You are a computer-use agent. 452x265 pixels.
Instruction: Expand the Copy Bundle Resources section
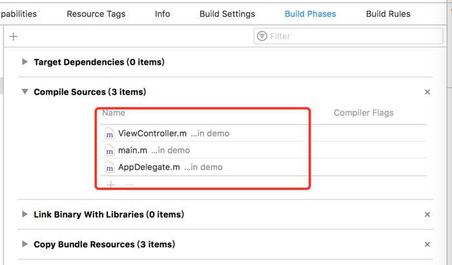[25, 244]
